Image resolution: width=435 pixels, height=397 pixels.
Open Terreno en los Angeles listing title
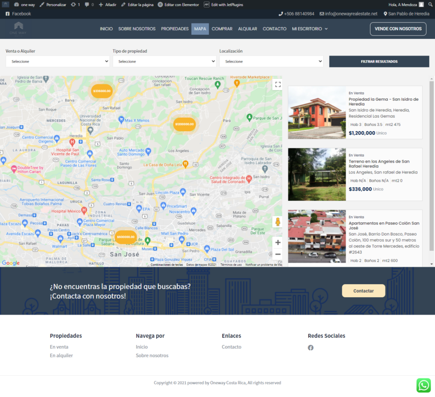coord(379,164)
